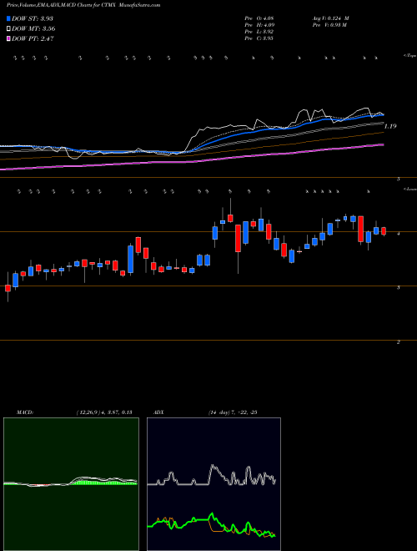Click MACD parameters '(12,26,9) 4, 3.87, 0.13'
417x551 pixels.
104,412
